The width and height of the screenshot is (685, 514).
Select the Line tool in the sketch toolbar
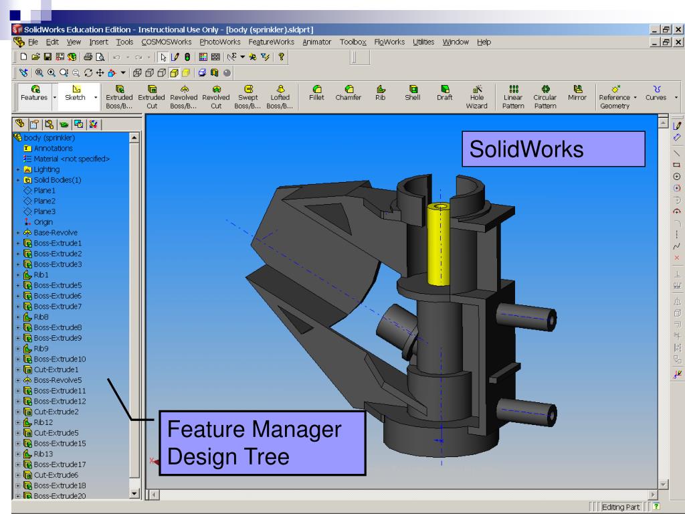[677, 153]
